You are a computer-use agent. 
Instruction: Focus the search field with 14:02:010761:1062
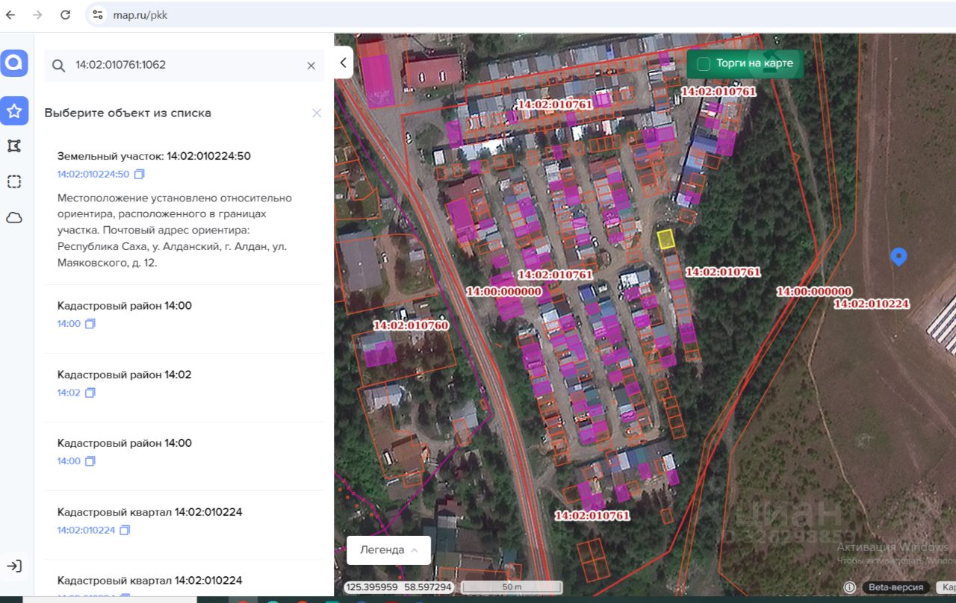click(x=185, y=66)
